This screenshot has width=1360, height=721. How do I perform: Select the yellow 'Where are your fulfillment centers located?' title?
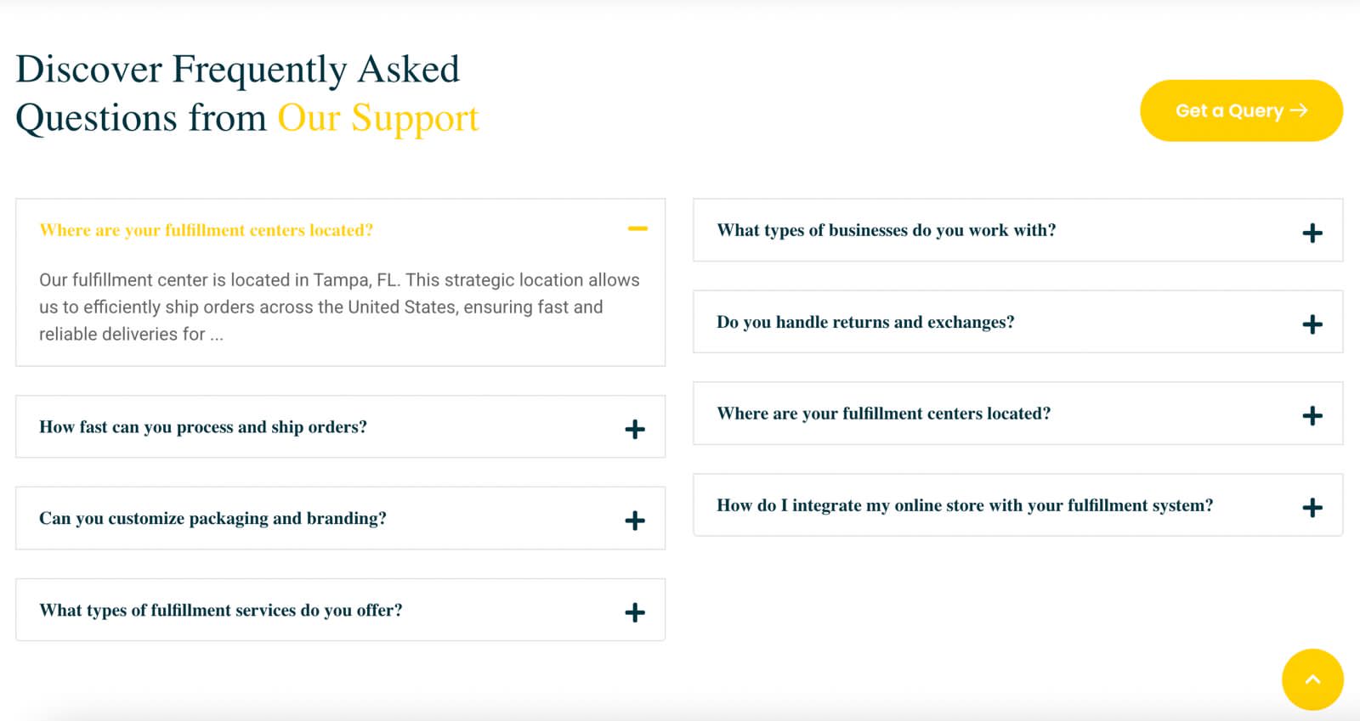[207, 230]
